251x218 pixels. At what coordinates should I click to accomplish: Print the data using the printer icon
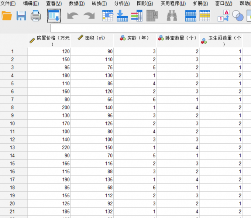(x=35, y=16)
